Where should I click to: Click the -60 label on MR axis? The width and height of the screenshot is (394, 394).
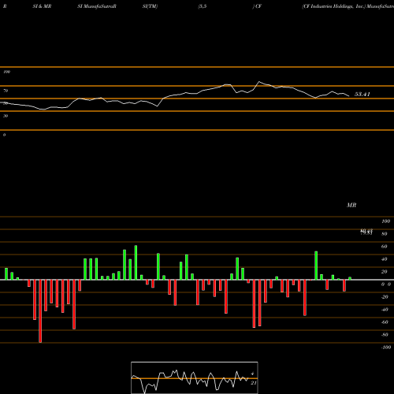tap(385, 322)
